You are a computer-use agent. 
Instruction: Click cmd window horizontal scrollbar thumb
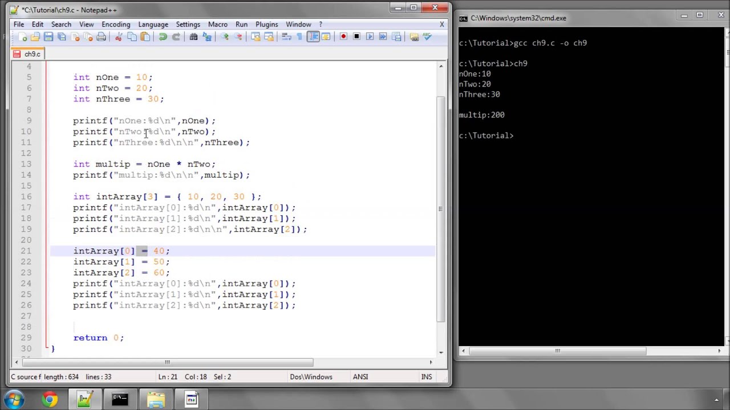point(557,351)
